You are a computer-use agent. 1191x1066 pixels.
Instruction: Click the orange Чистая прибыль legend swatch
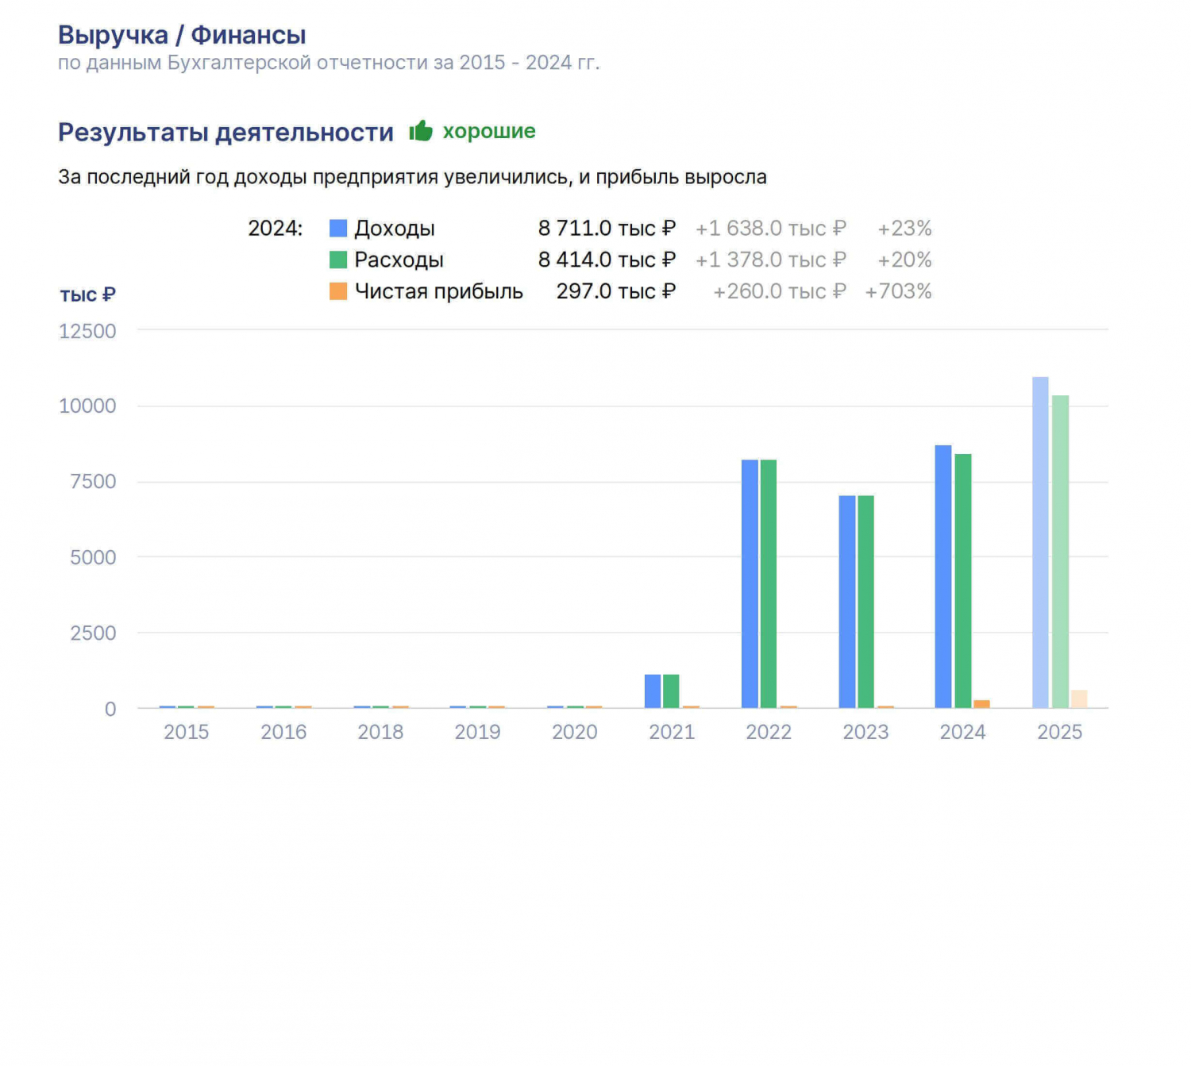click(338, 291)
